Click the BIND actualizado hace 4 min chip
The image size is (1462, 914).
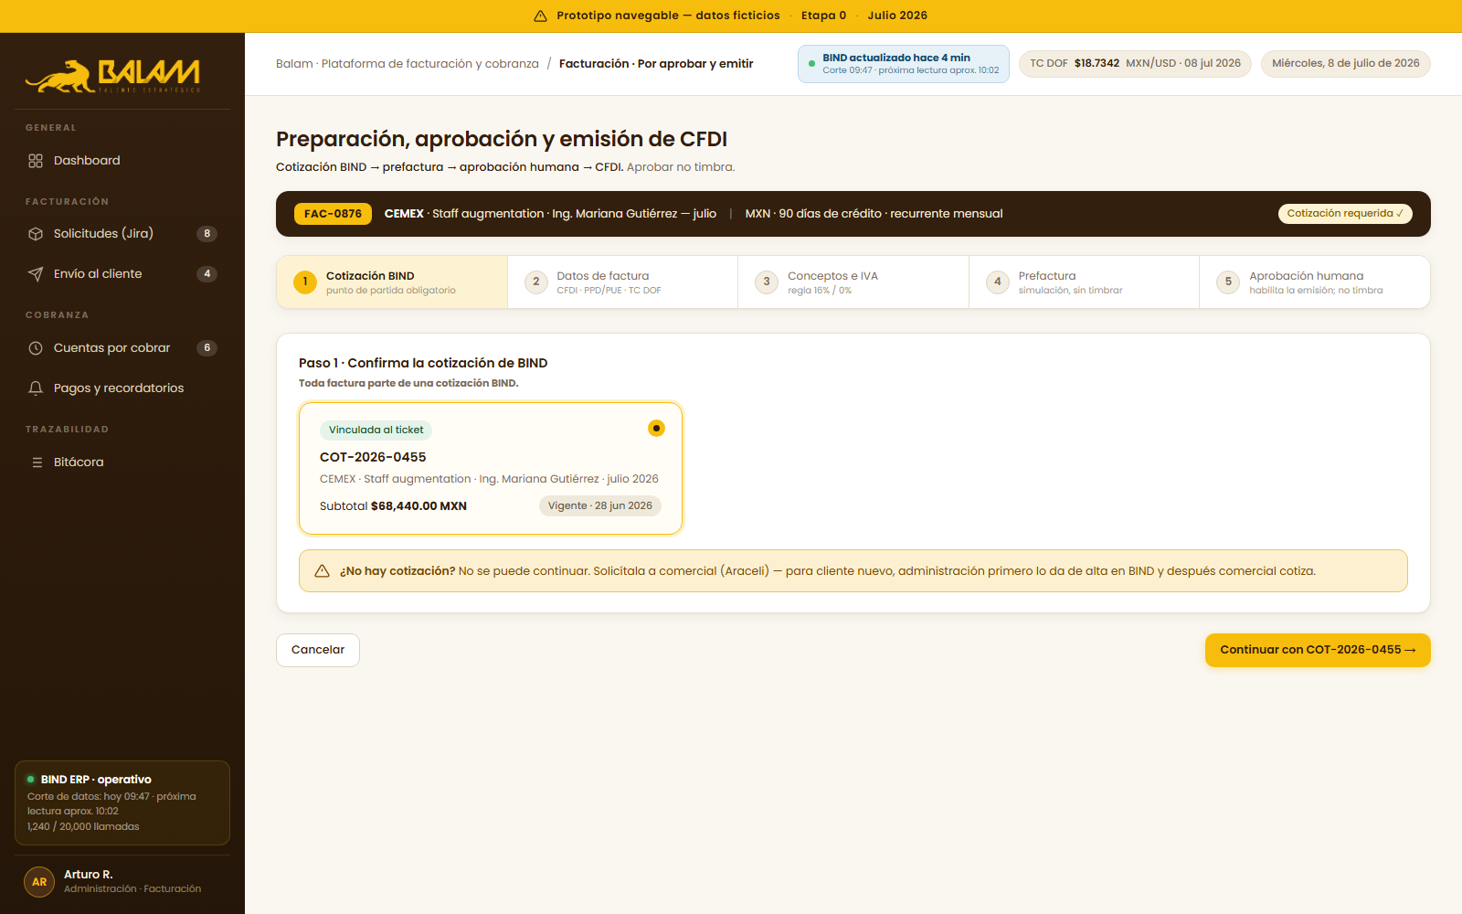point(904,64)
